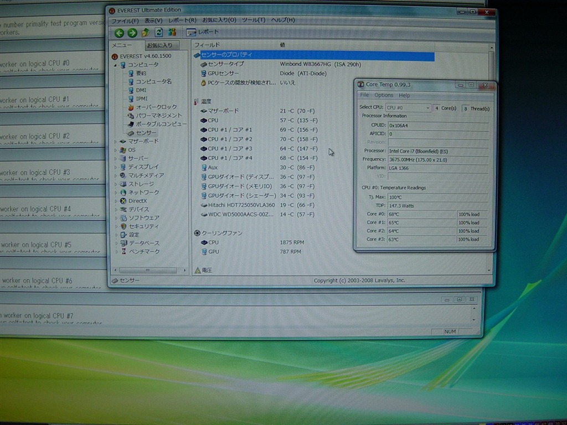Expand the ネットワーク tree node

[x=116, y=192]
